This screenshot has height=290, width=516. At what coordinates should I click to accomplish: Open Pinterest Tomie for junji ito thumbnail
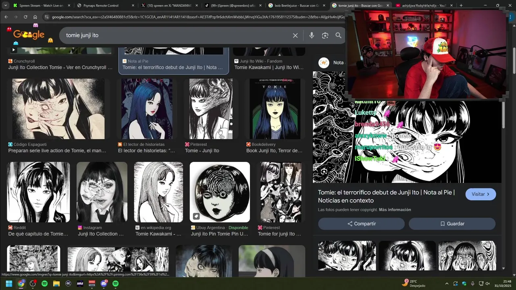(x=281, y=192)
